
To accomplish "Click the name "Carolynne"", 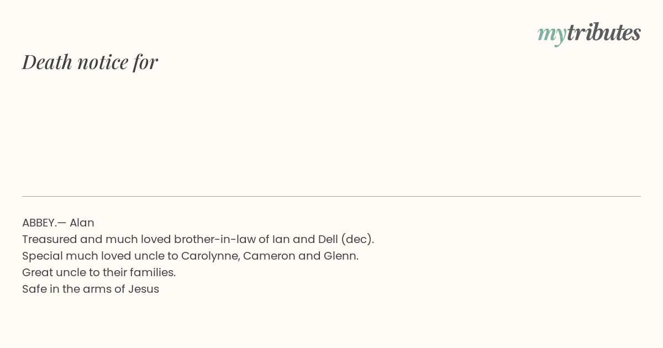I will pos(211,256).
